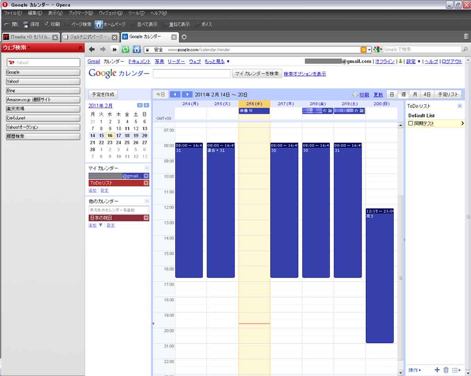Open the task list switcher icon

456,370
